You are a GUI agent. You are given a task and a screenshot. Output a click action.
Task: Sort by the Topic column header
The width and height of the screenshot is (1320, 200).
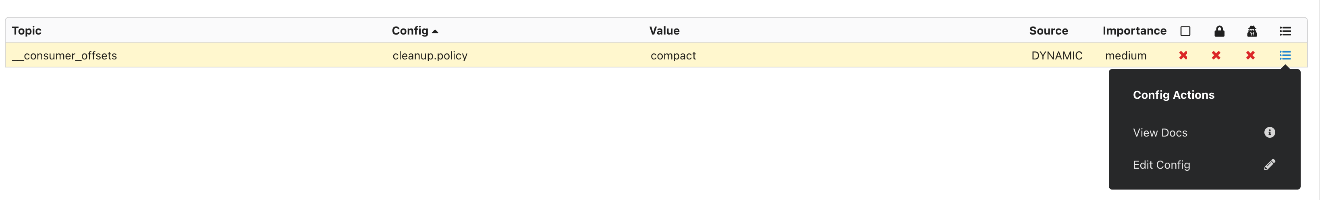(x=27, y=31)
